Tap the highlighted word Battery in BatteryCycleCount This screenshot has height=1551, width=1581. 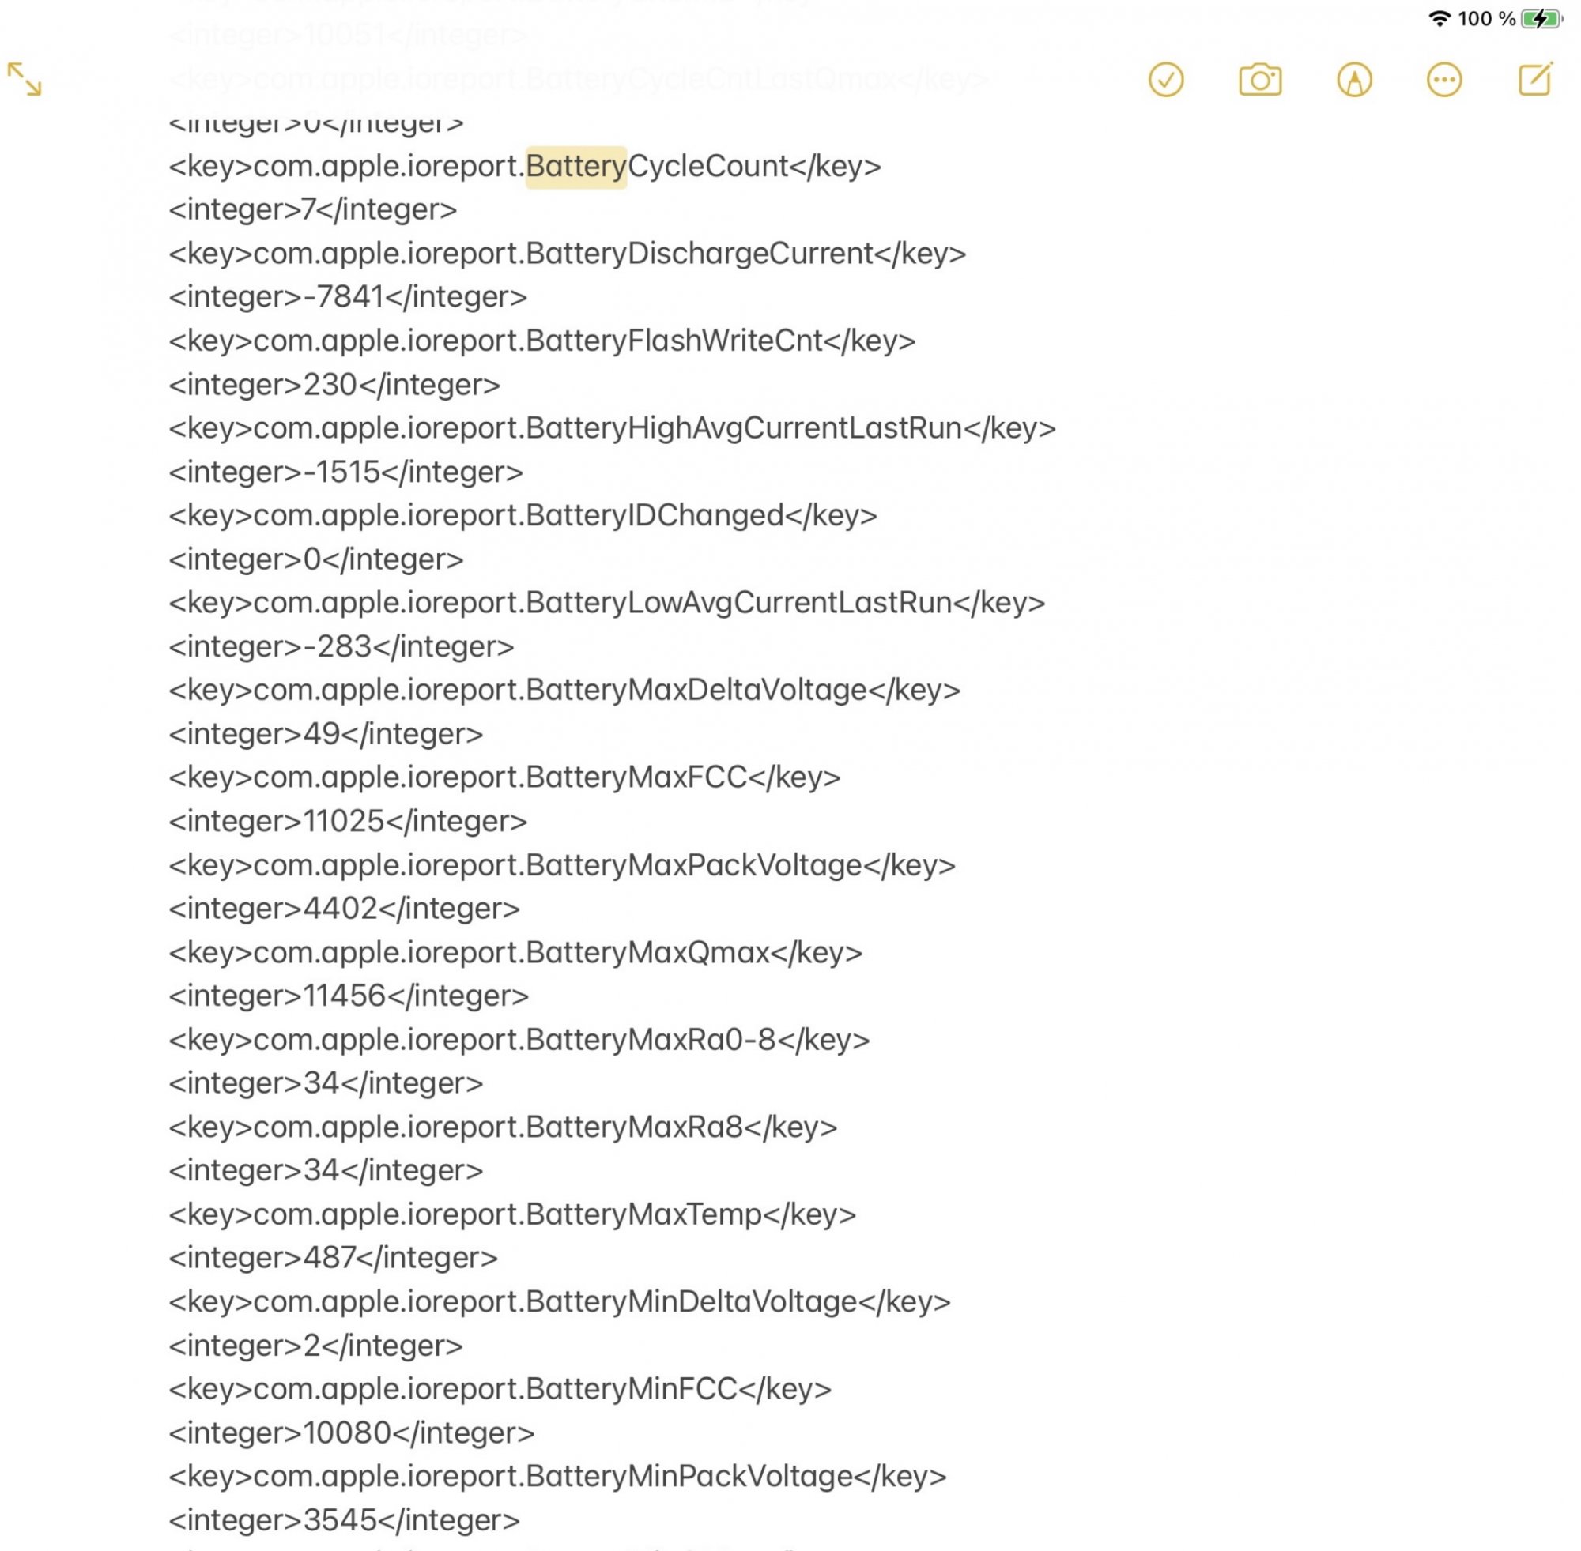[575, 166]
